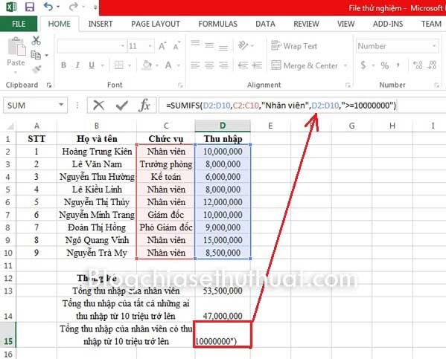The width and height of the screenshot is (446, 359).
Task: Click the Redo arrow icon
Action: [x=74, y=7]
